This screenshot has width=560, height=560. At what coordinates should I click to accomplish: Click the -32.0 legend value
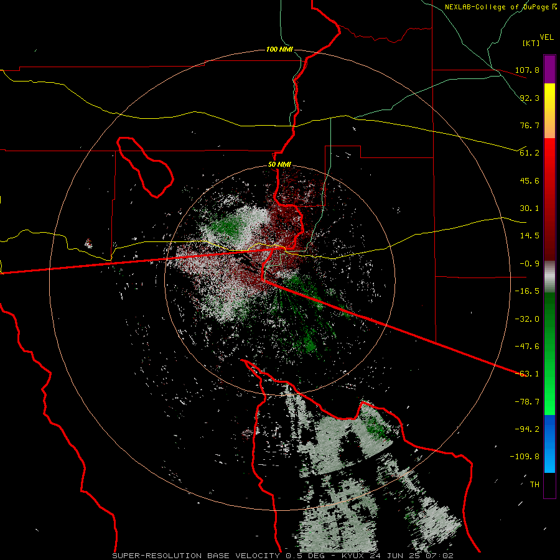click(527, 319)
